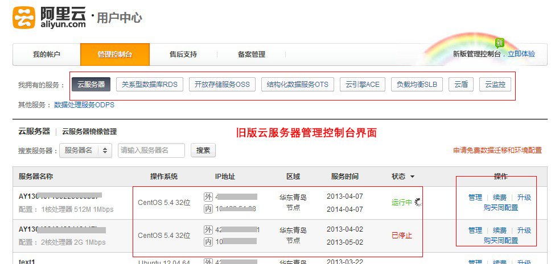This screenshot has width=555, height=264.
Task: Open the 状态 column filter arrow
Action: 412,177
